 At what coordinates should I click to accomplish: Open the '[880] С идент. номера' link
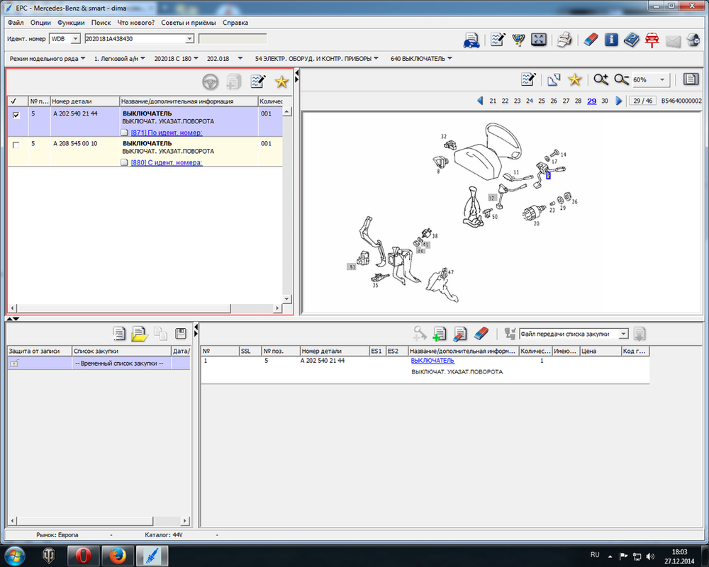[x=167, y=162]
